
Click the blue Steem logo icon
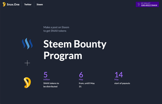coord(27,43)
